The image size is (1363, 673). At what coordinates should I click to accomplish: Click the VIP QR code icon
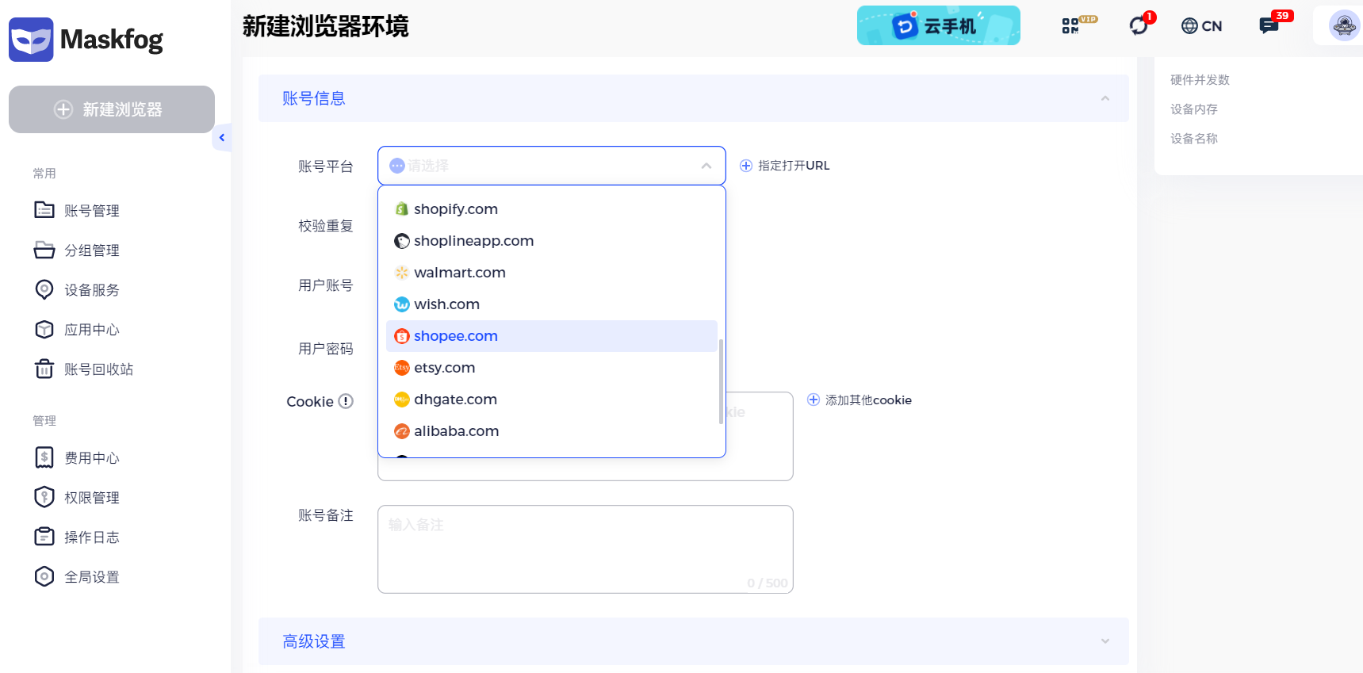point(1070,26)
